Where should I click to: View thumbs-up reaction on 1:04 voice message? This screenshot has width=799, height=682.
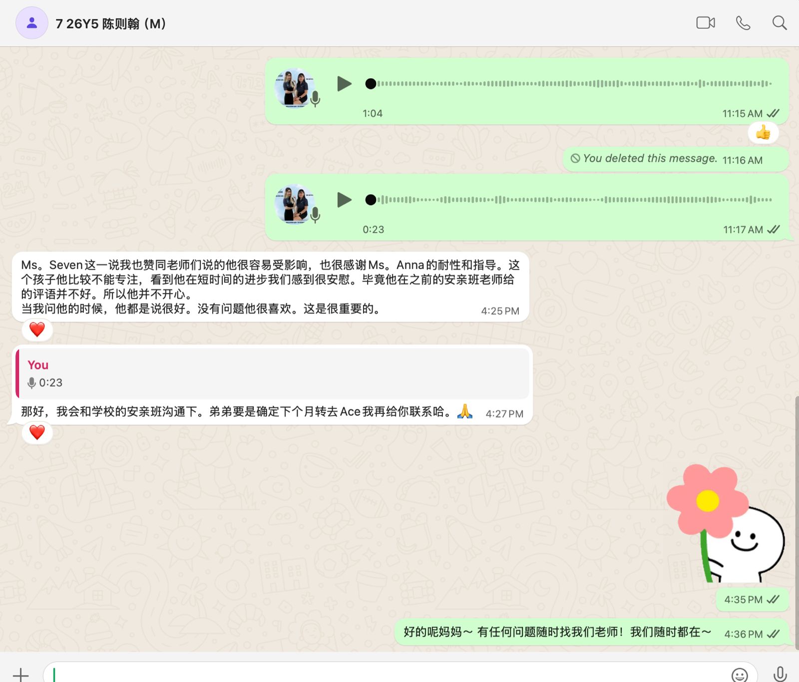(763, 133)
